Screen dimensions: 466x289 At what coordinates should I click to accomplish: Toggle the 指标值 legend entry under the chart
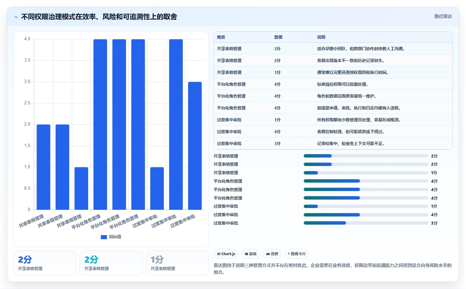pos(111,237)
